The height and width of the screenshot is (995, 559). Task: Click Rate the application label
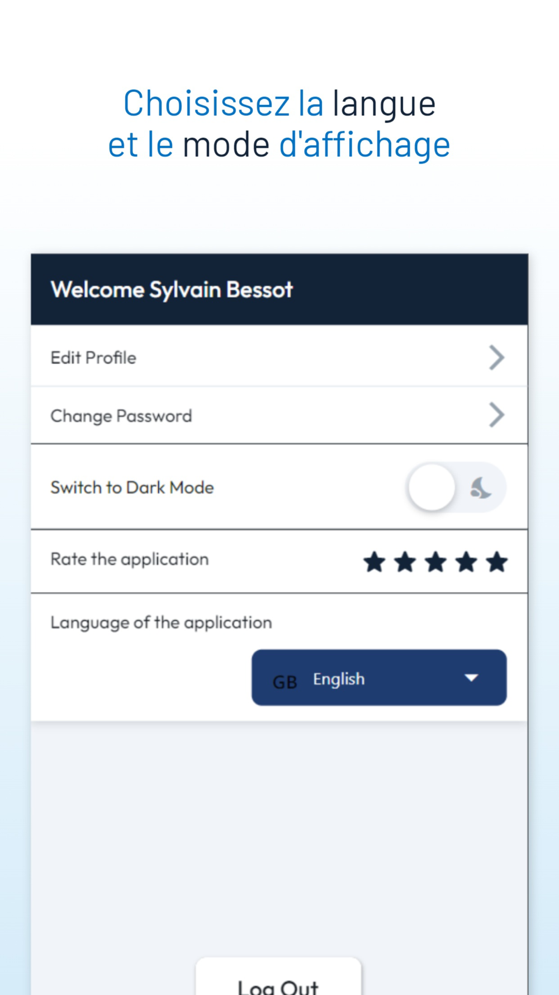pyautogui.click(x=130, y=559)
